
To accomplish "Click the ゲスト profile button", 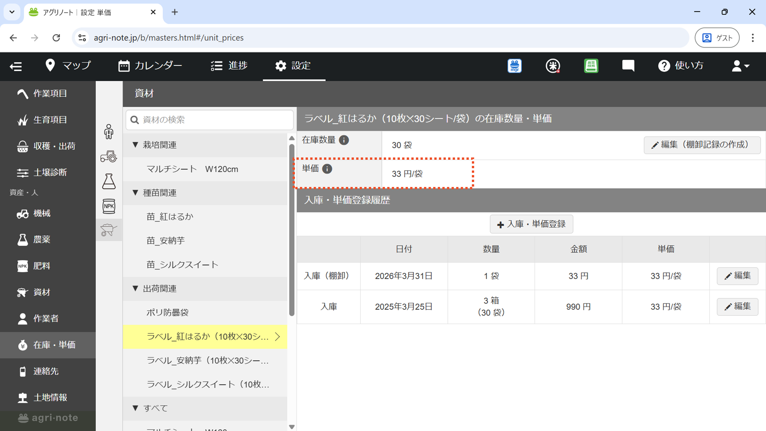I will tap(717, 38).
